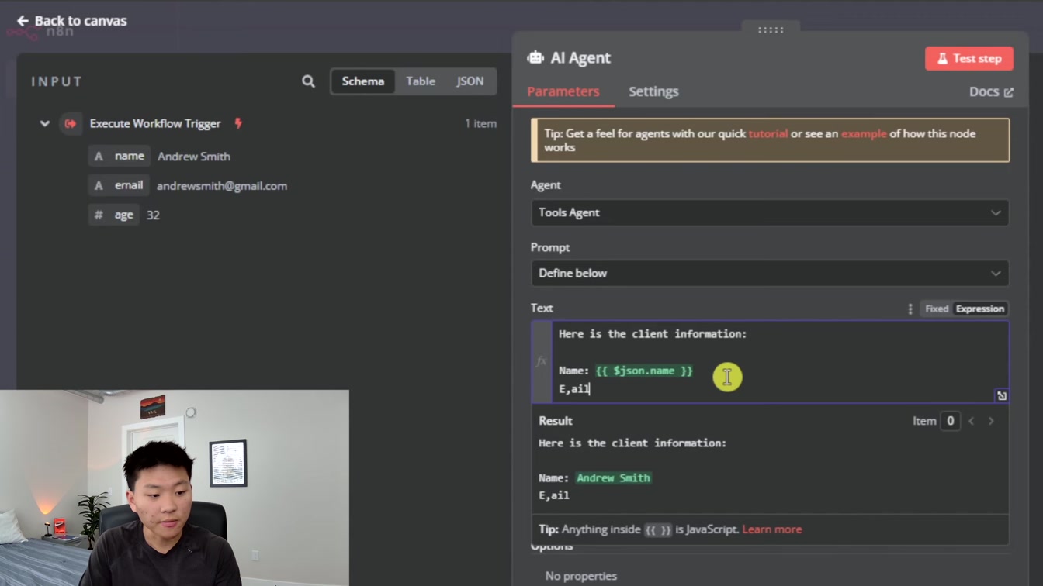Viewport: 1043px width, 586px height.
Task: Select the email field pill
Action: pos(119,186)
